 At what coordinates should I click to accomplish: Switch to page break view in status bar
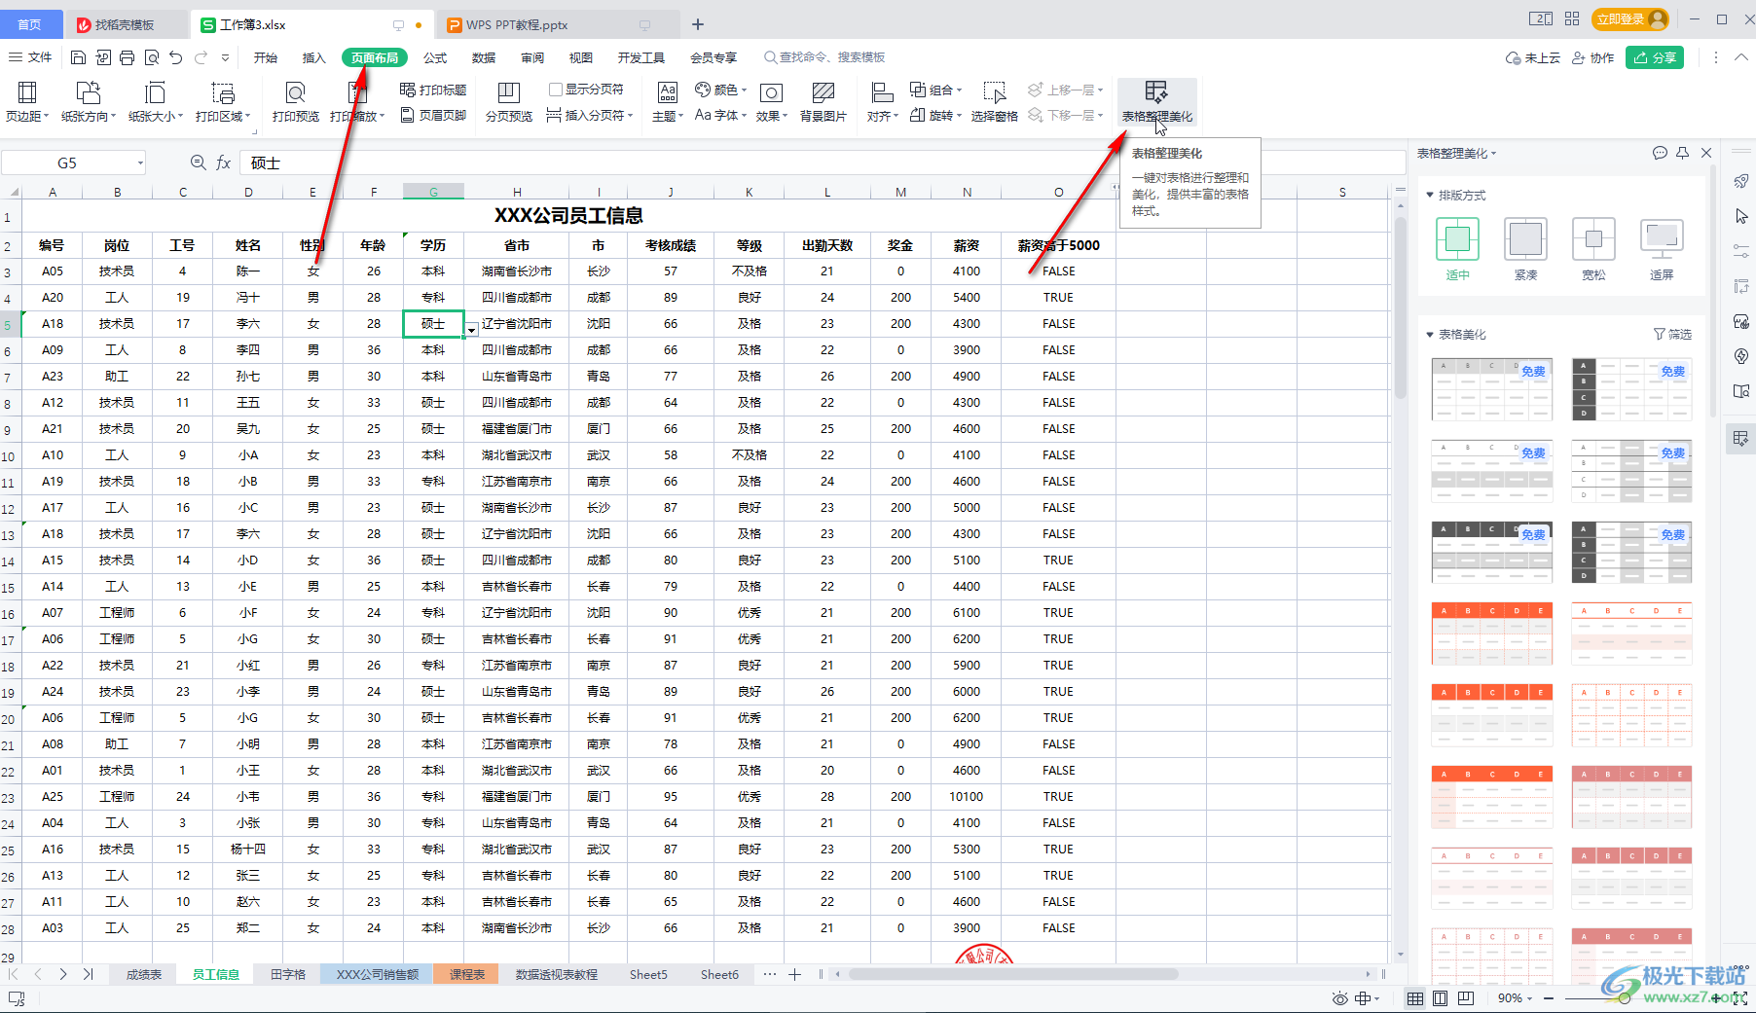point(1467,998)
